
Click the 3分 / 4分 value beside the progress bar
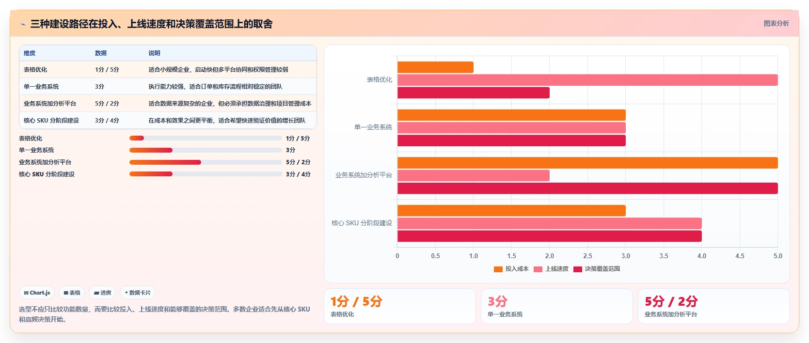(x=298, y=174)
